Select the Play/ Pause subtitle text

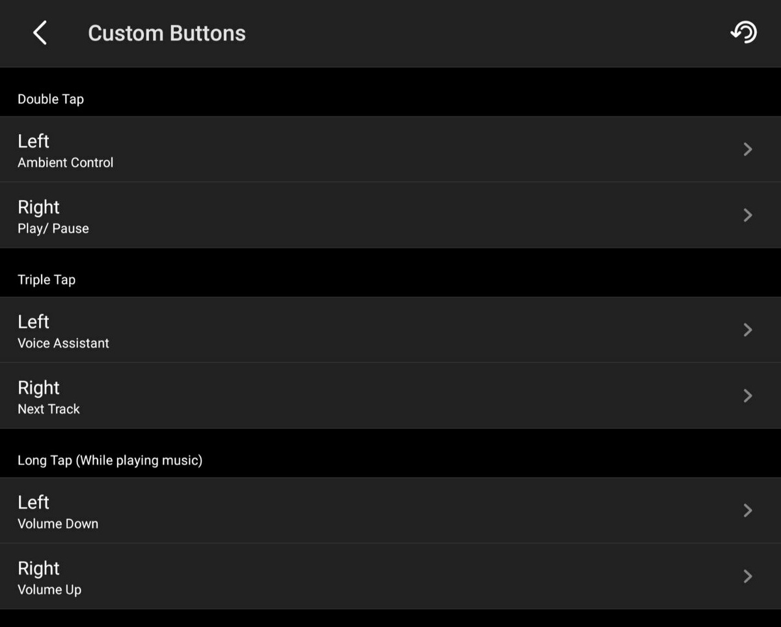pyautogui.click(x=53, y=228)
